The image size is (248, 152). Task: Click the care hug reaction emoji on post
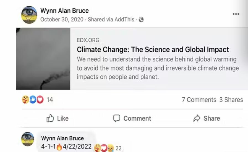click(x=25, y=100)
